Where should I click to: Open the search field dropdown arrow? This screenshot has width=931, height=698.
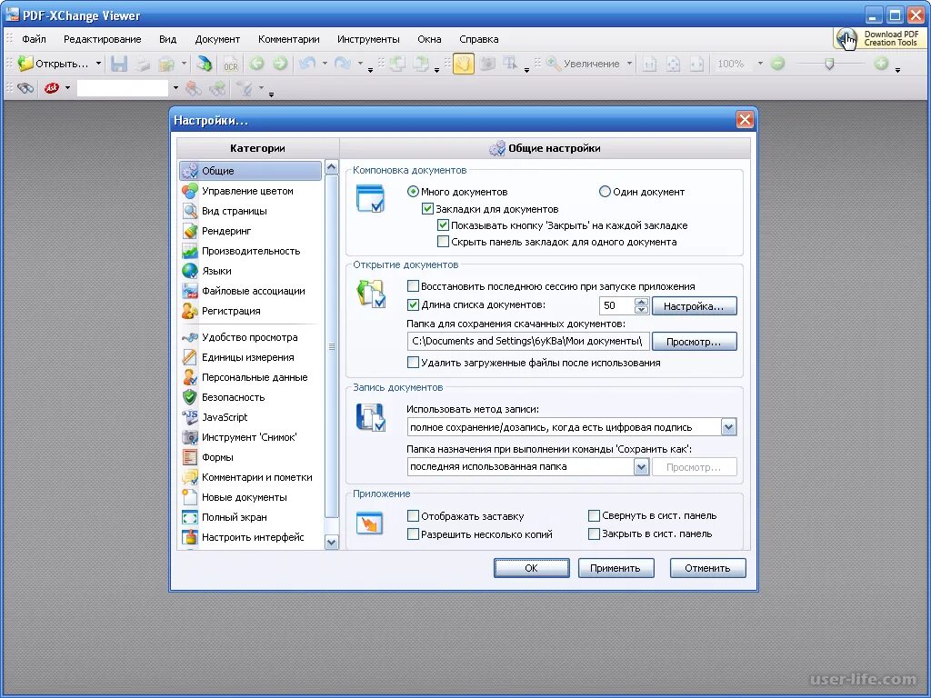(175, 88)
